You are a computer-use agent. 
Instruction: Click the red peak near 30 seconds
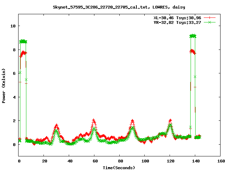[x=57, y=126]
